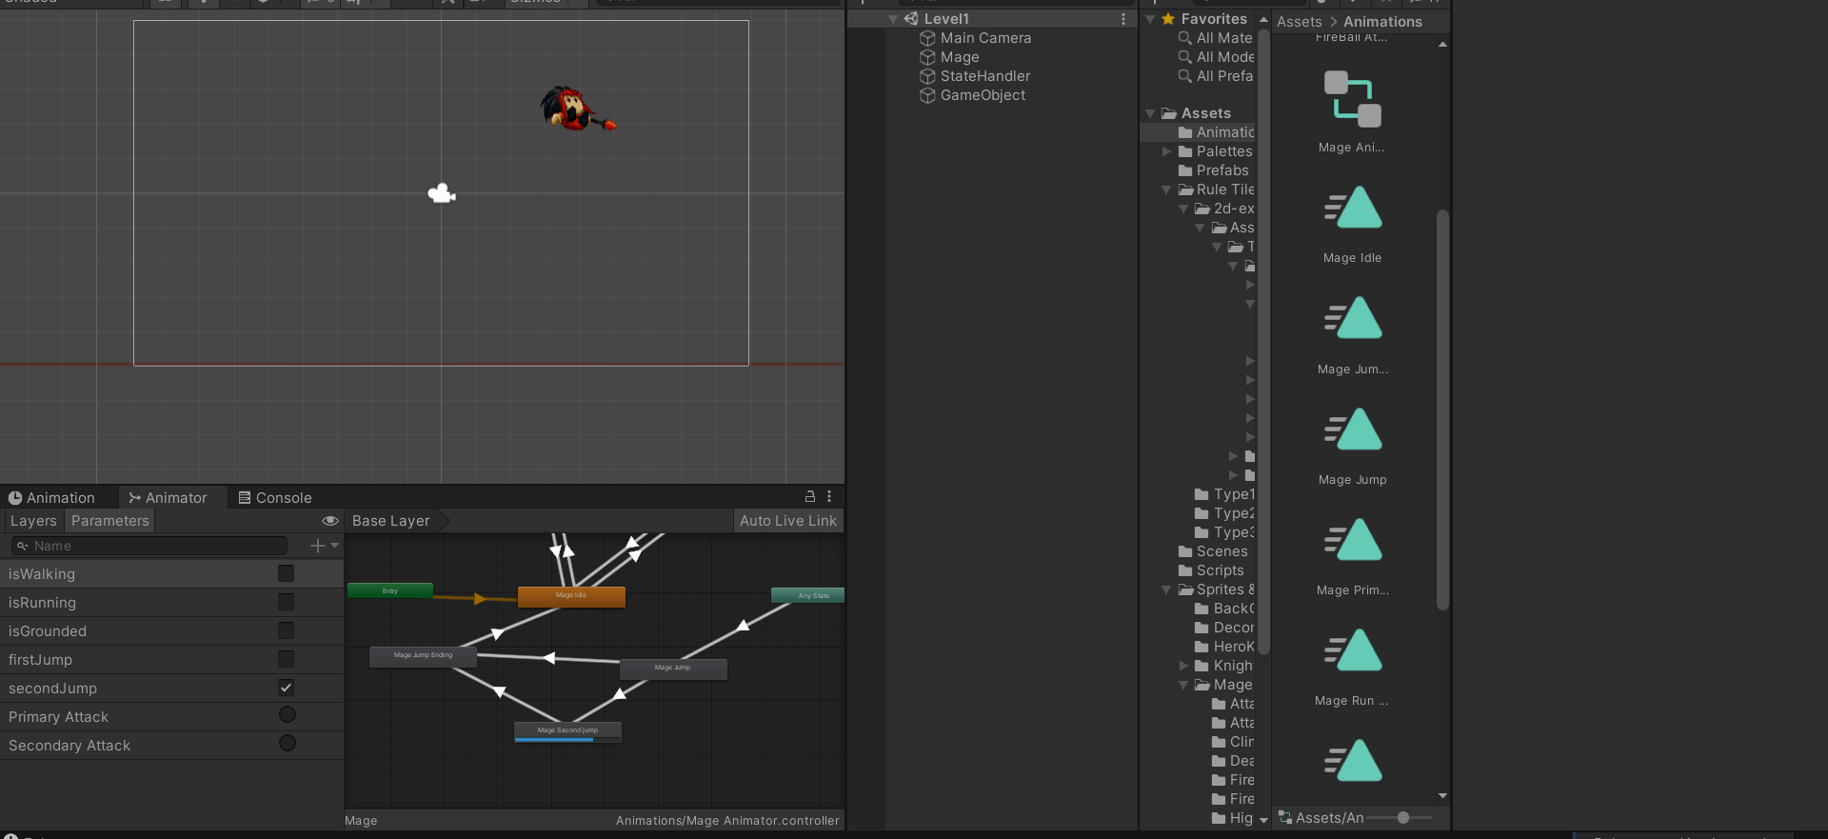Viewport: 1828px width, 839px height.
Task: Toggle Auto Live Link in Animator
Action: click(788, 521)
